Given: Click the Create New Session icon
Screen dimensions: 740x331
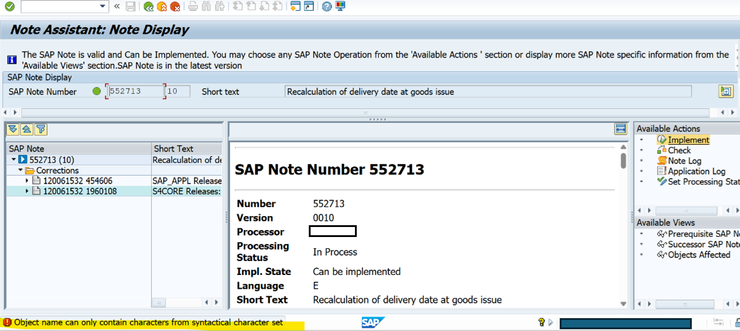Looking at the screenshot, I should 295,6.
